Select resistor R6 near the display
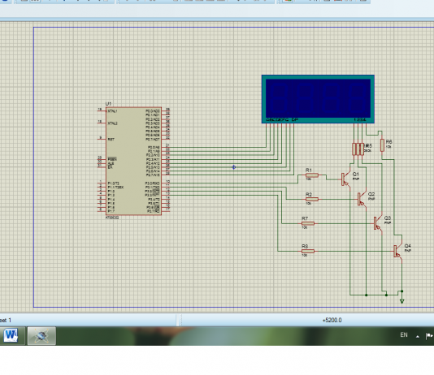Screen dimensions: 434x375 [x=382, y=145]
